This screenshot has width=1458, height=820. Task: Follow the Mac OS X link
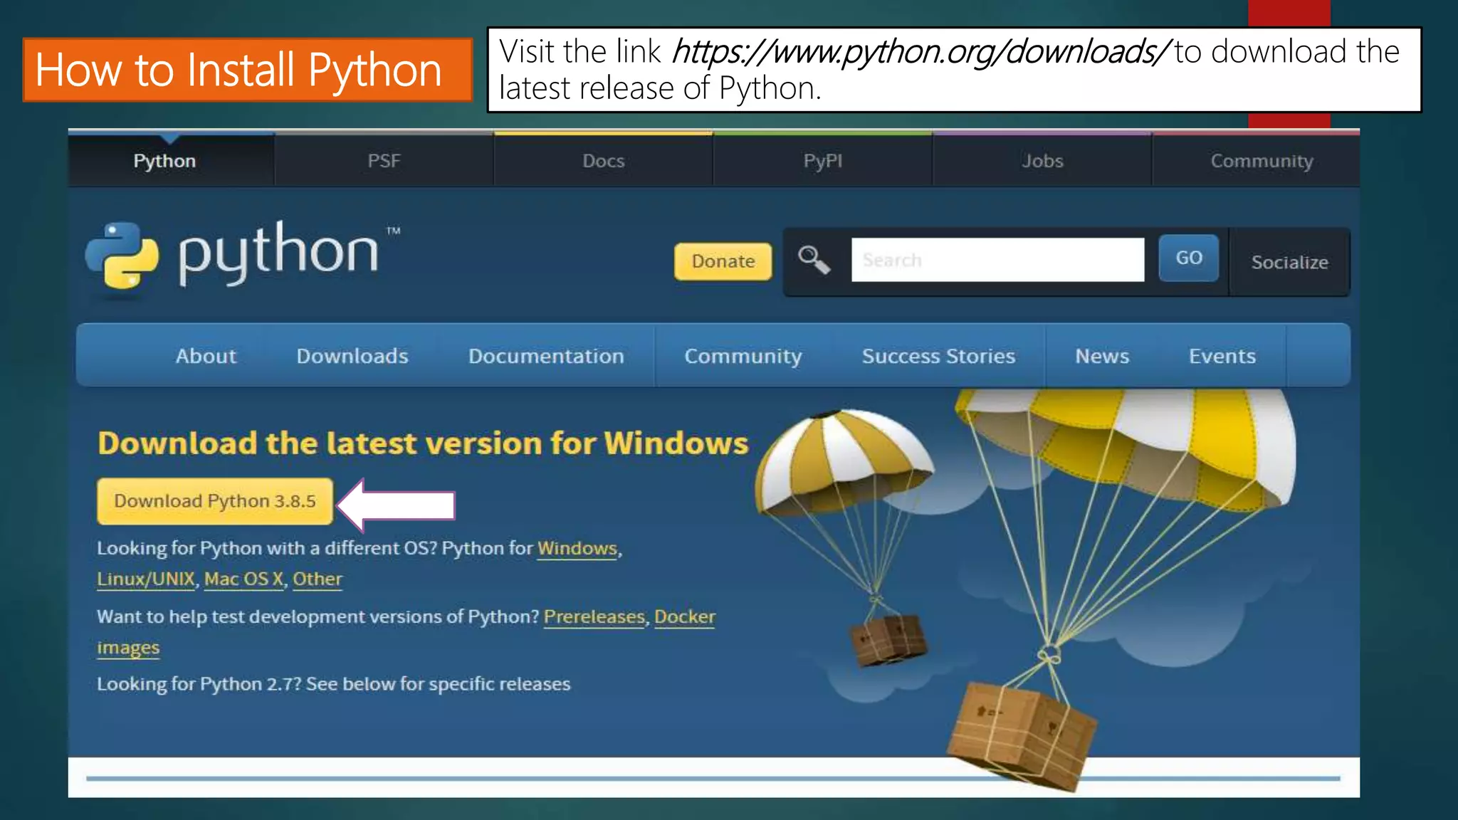click(243, 579)
